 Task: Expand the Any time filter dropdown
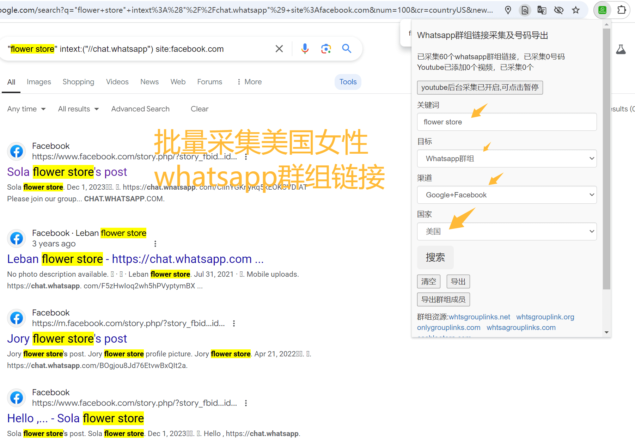point(26,109)
